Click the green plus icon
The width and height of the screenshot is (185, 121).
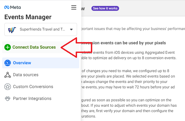[8, 47]
